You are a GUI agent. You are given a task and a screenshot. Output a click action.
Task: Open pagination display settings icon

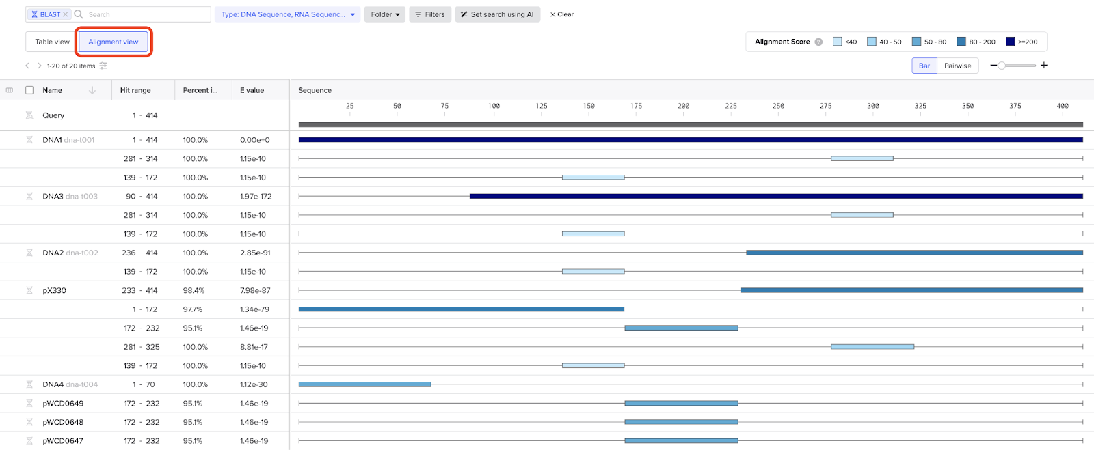click(103, 66)
